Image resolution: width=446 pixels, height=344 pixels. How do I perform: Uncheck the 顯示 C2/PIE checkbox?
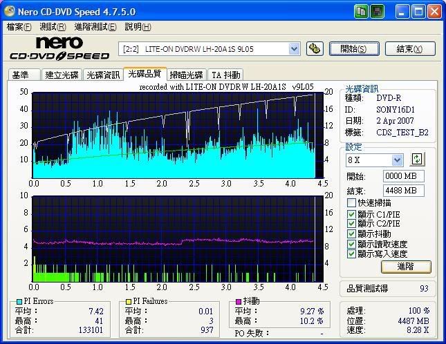pyautogui.click(x=351, y=224)
